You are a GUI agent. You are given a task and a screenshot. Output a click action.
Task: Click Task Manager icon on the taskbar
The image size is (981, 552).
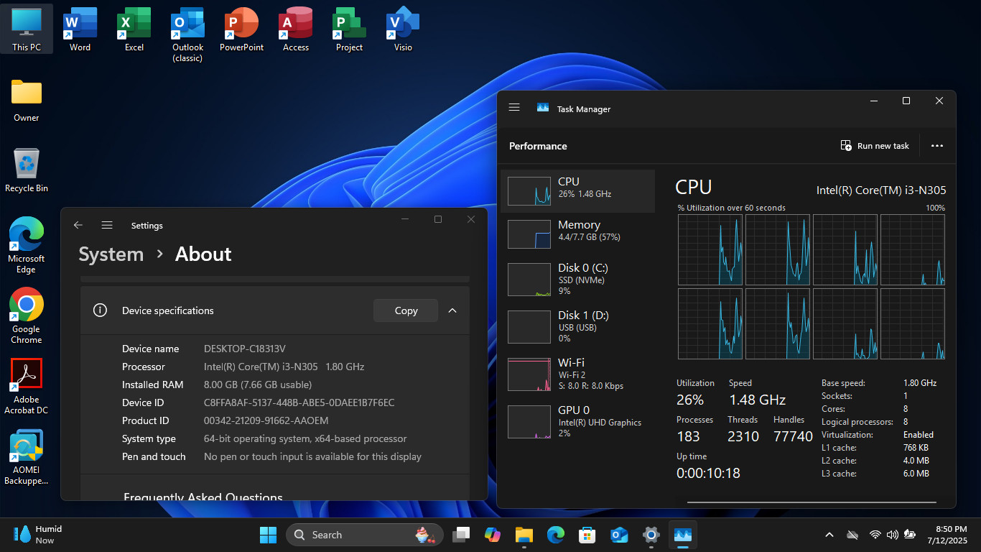coord(682,535)
